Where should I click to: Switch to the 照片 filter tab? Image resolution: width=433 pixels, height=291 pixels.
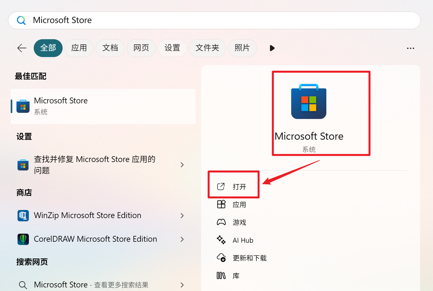tap(242, 48)
